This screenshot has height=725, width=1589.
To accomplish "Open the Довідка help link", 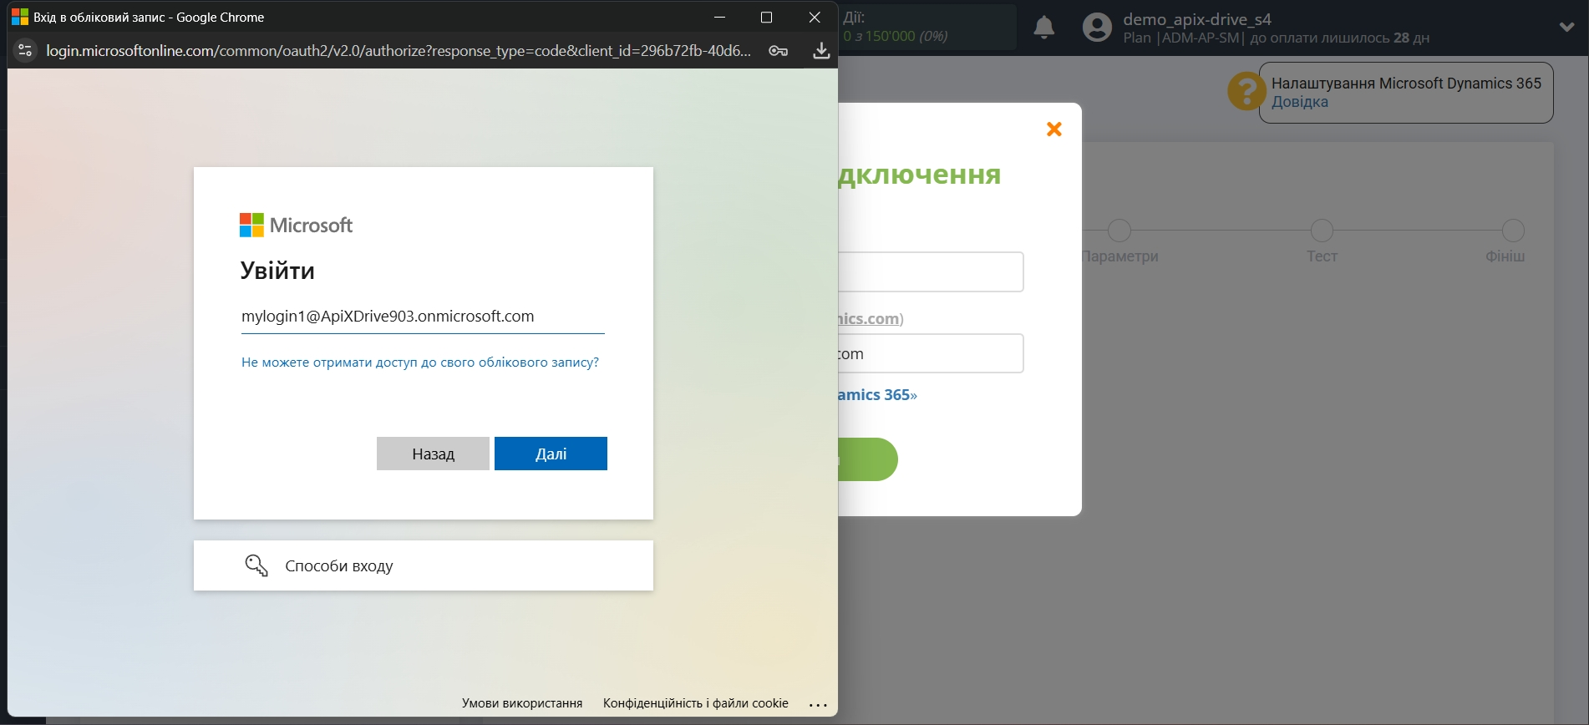I will (1300, 102).
